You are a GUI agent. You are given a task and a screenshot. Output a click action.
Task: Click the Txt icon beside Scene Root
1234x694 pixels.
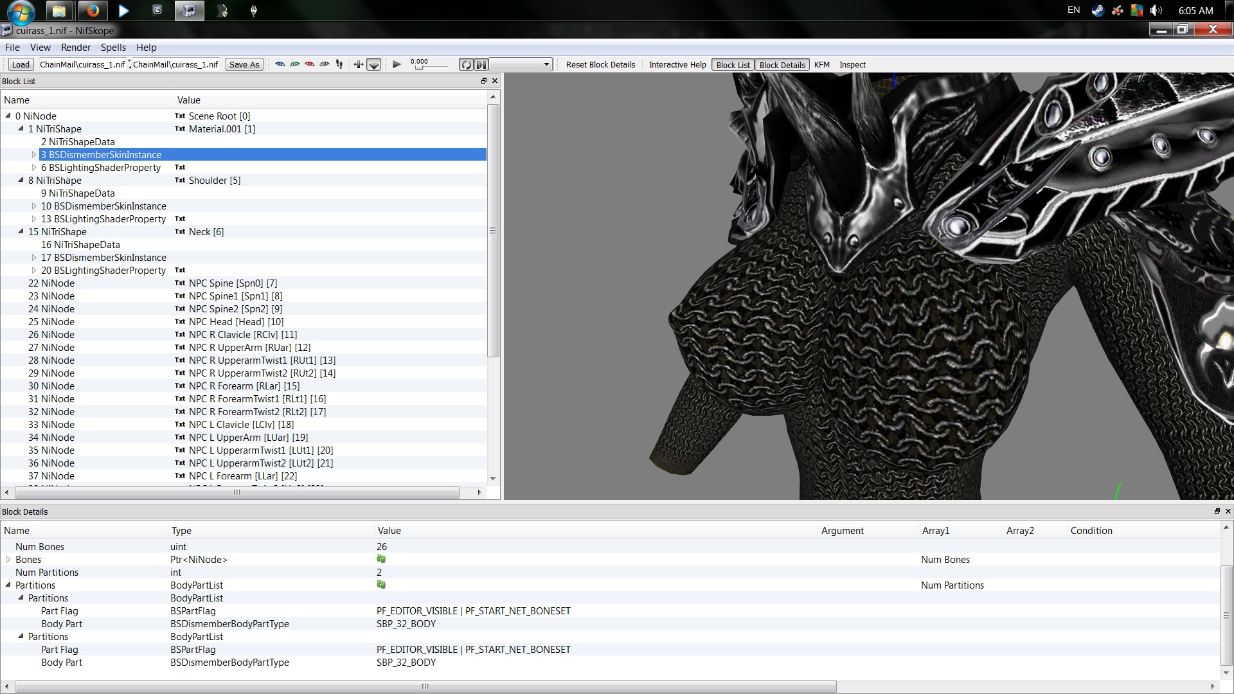180,116
